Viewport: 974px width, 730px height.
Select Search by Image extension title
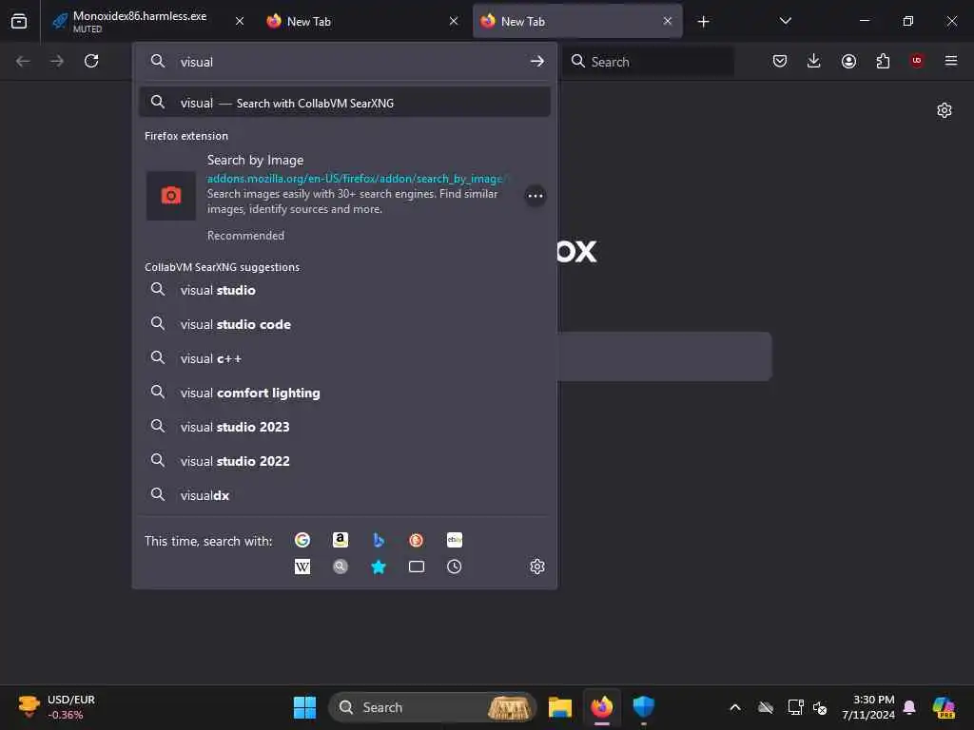(255, 160)
